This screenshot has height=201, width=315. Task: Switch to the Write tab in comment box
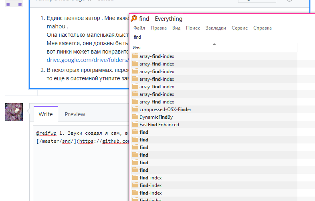(46, 114)
